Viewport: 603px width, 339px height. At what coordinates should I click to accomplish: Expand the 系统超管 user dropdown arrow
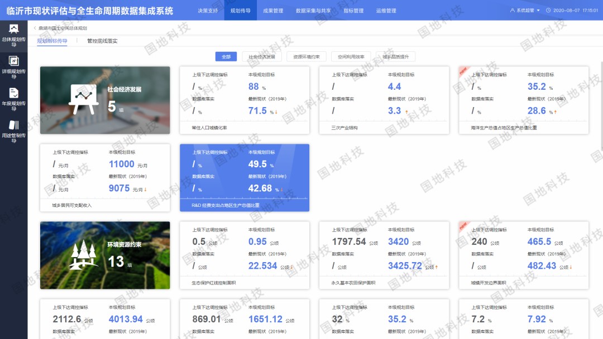tap(538, 11)
